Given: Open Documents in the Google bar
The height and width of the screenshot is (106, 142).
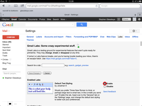Looking at the screenshot, I should point(33,20).
